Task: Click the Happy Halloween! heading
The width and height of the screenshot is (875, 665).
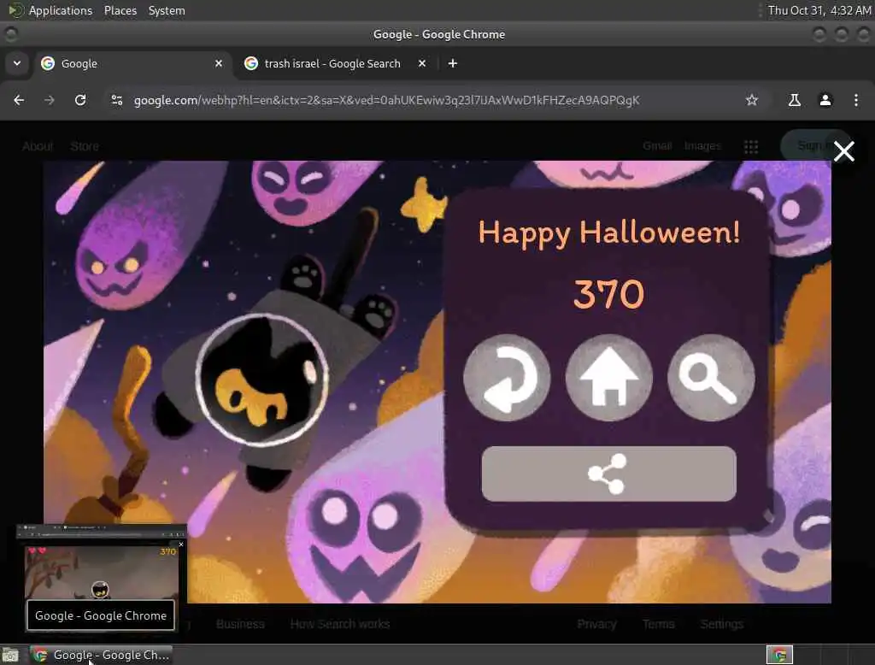Action: pos(608,232)
